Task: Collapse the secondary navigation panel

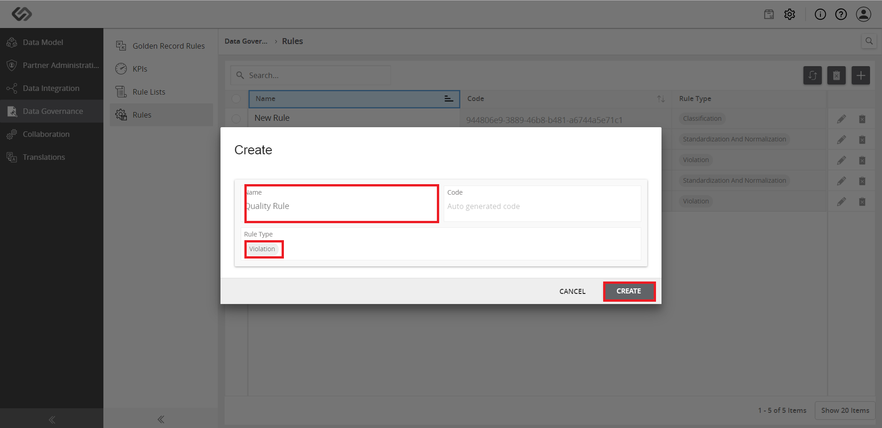Action: (x=161, y=419)
